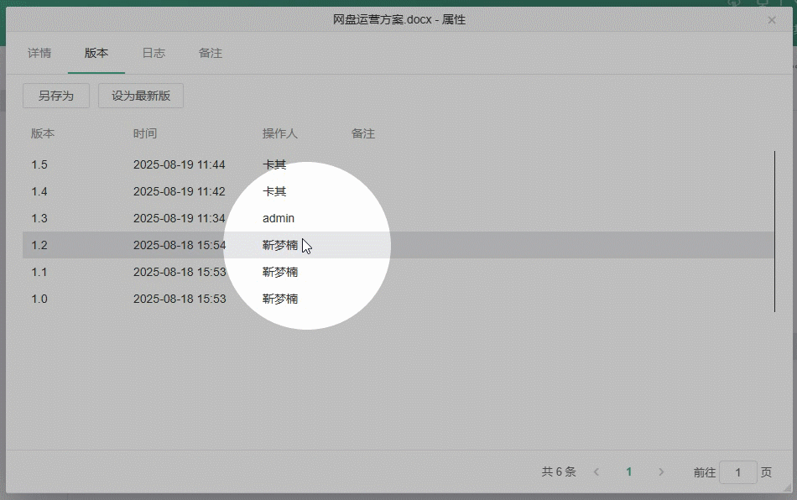Open the 日志 tab

pos(154,53)
